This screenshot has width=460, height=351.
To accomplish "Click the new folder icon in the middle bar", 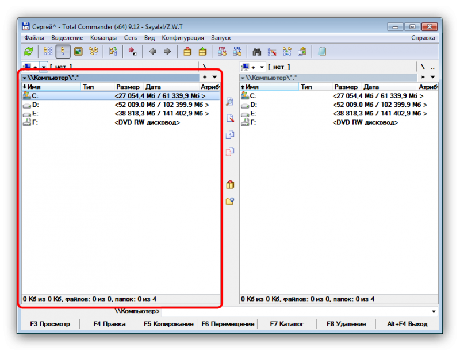I will [x=229, y=201].
